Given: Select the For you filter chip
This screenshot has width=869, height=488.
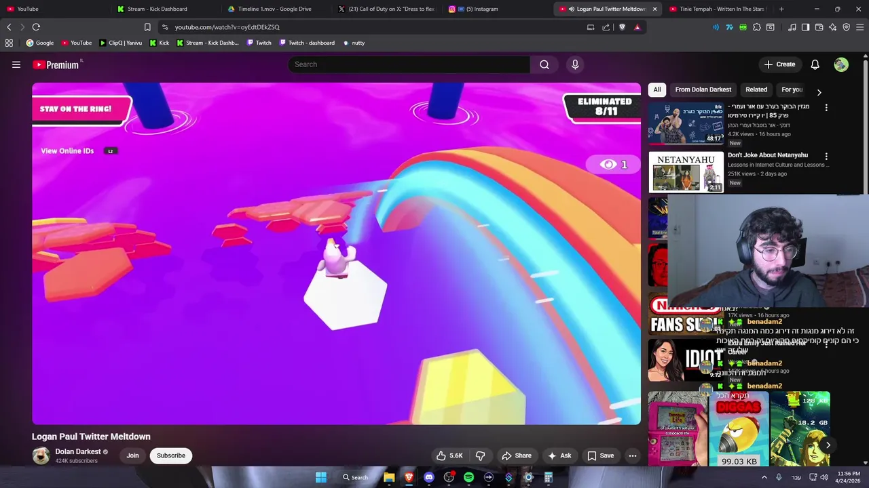Looking at the screenshot, I should pyautogui.click(x=792, y=89).
